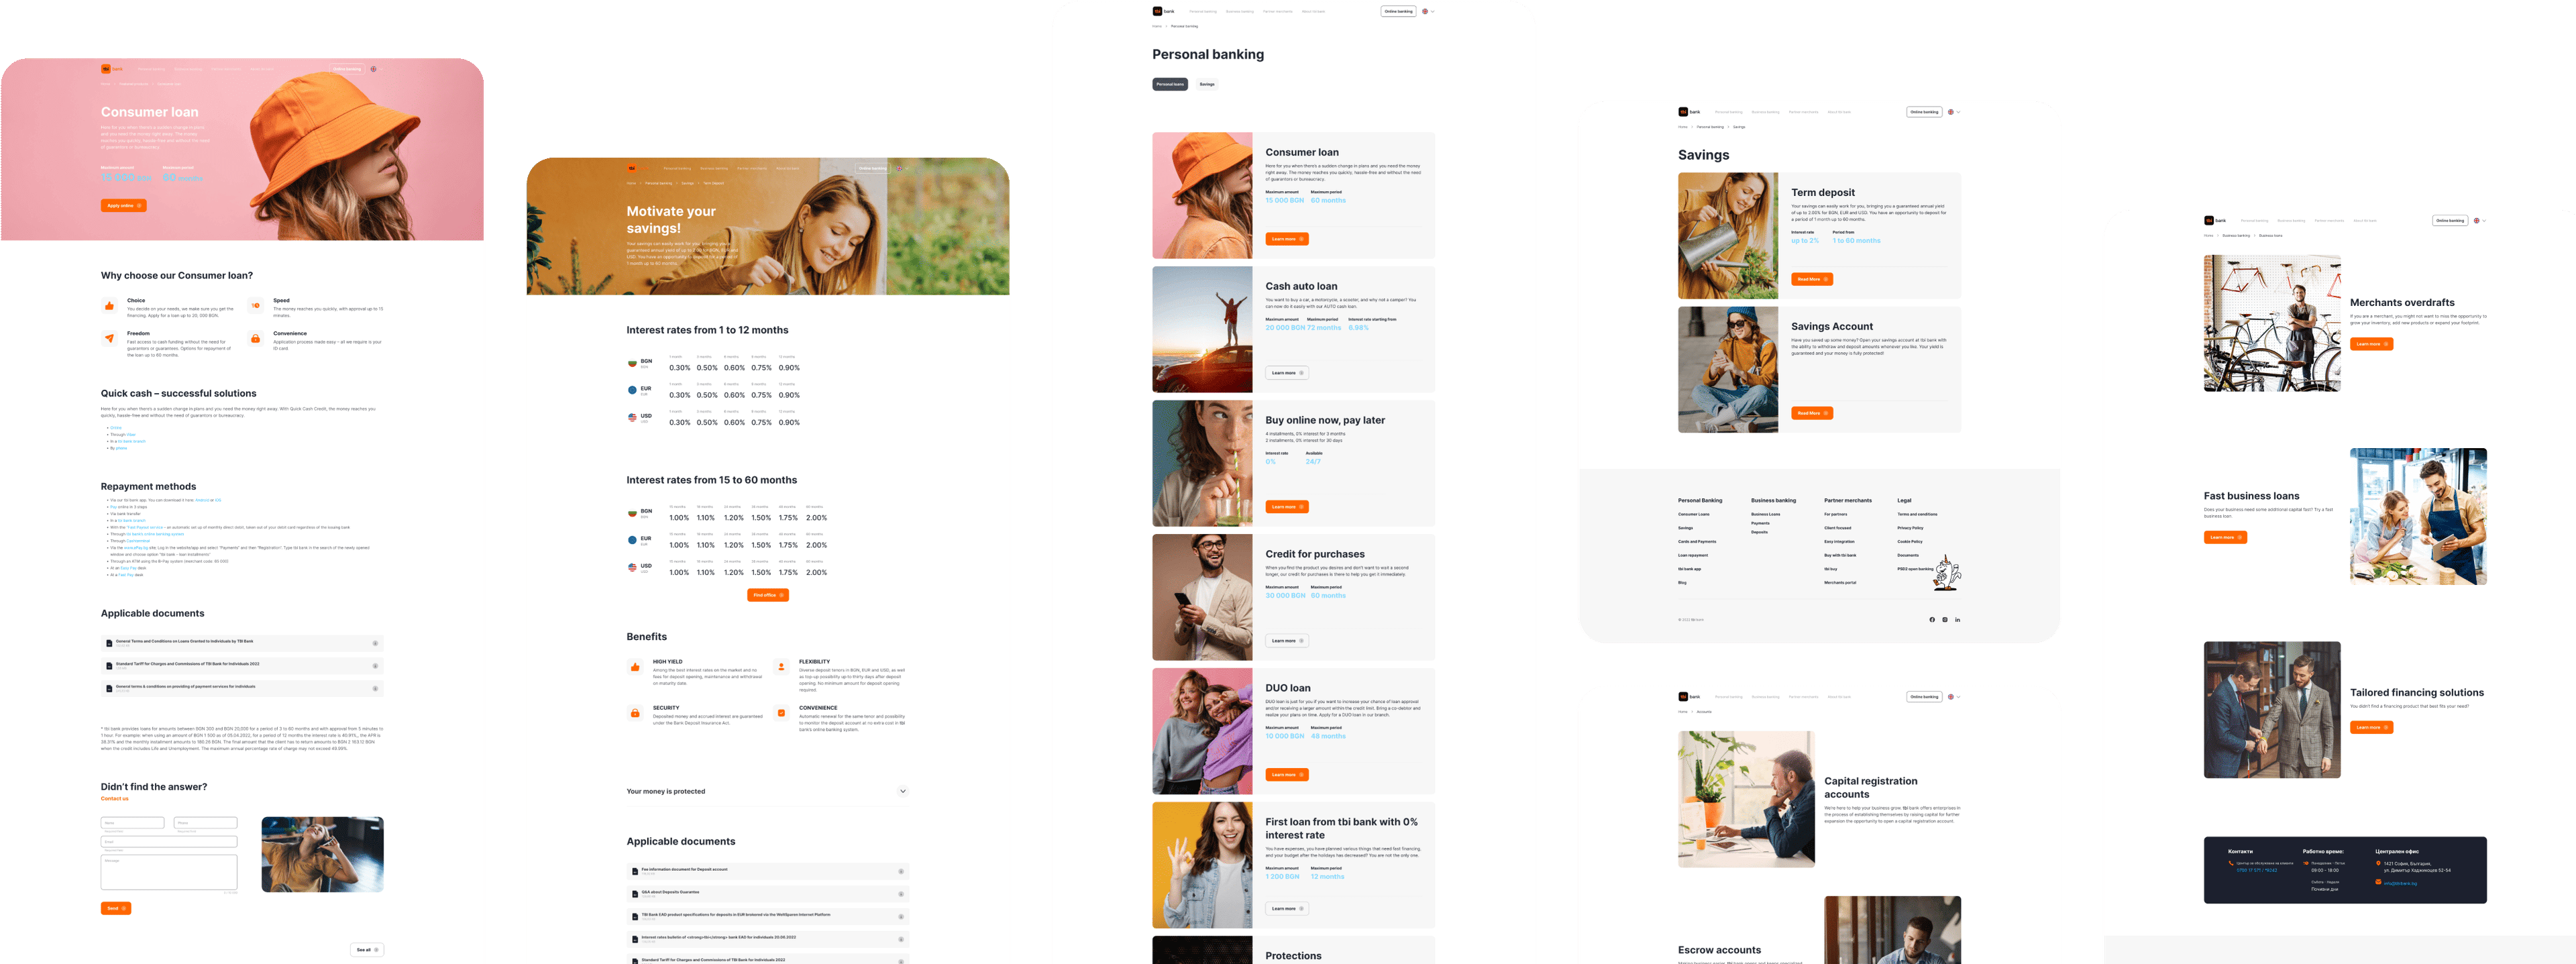Expand the Your money is protected section
The image size is (2576, 964).
(904, 790)
